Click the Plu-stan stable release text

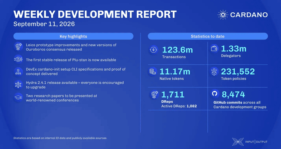coord(71,60)
